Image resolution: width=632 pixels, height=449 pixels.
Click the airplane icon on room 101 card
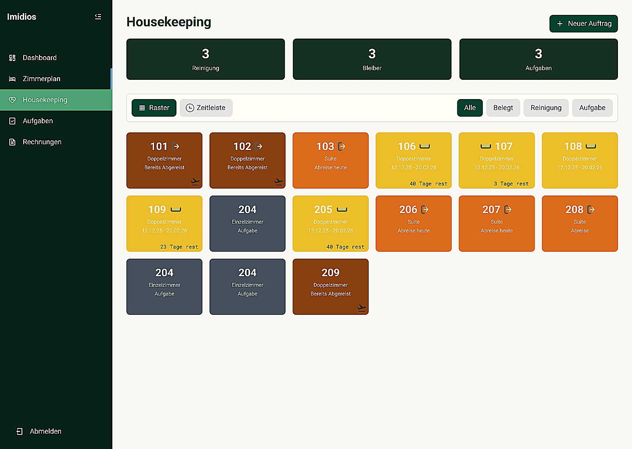point(195,182)
